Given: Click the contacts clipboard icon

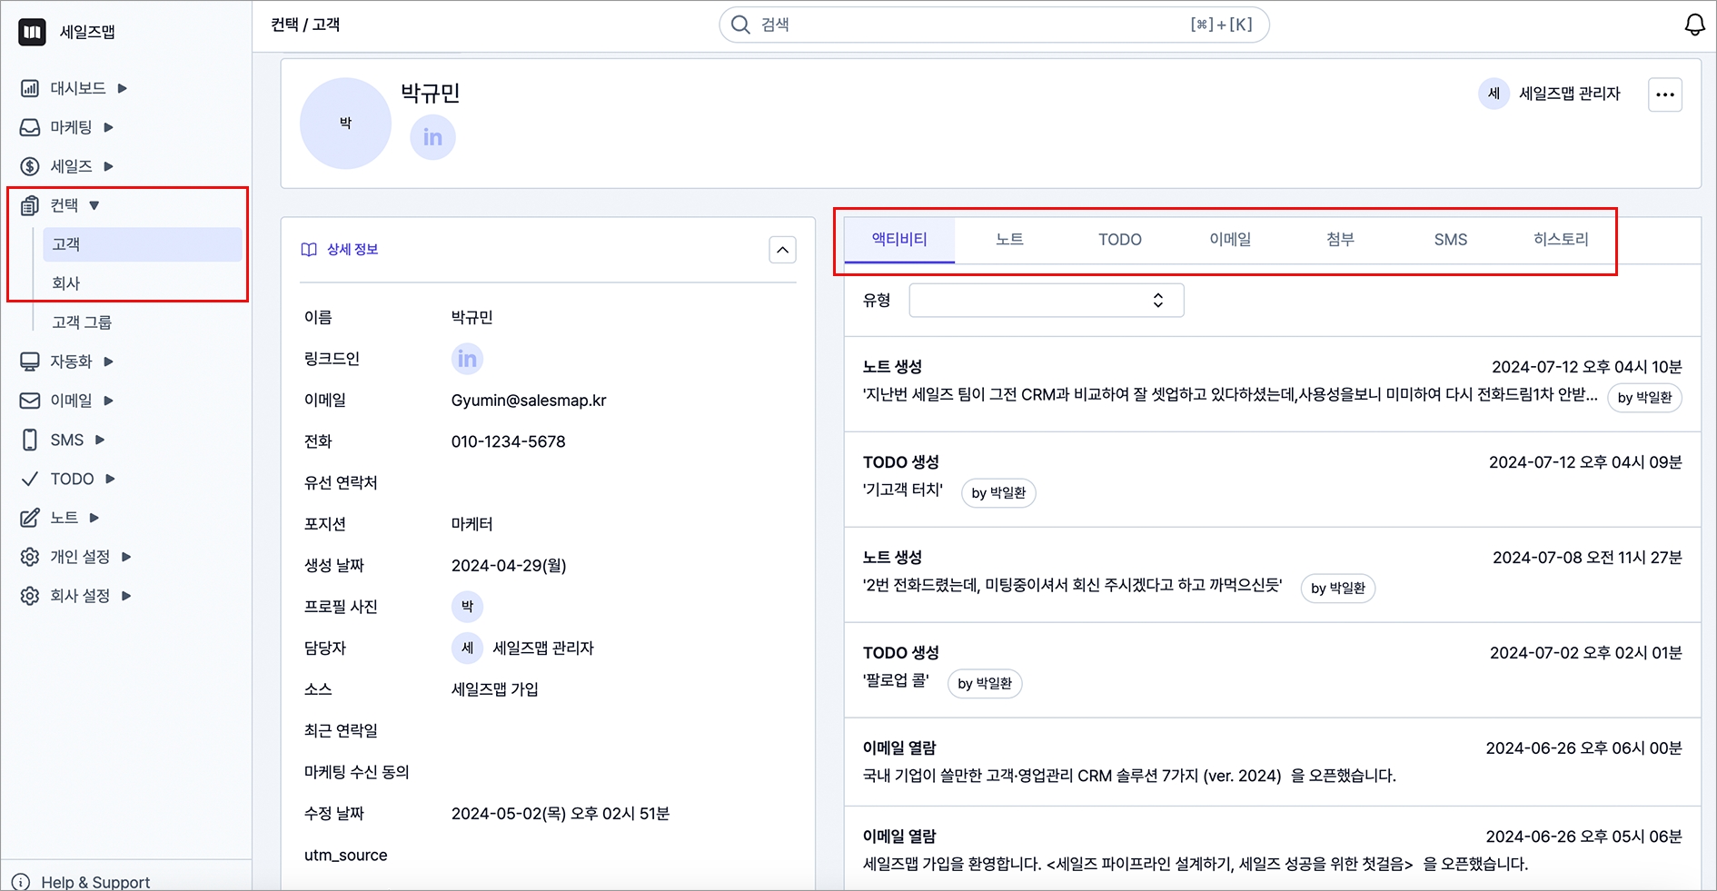Looking at the screenshot, I should [x=30, y=205].
